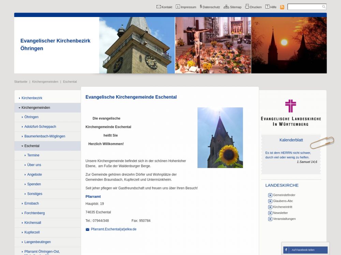Click the sunflower church photo
Viewport: 341px width, 255px height.
click(x=220, y=138)
